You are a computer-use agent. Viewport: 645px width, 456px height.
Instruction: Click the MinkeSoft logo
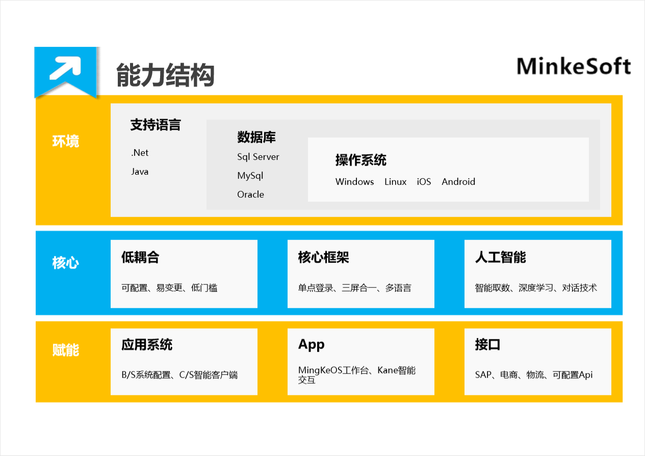point(574,67)
